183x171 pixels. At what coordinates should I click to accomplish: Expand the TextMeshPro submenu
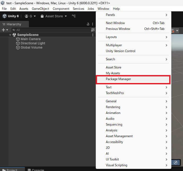tap(133, 93)
